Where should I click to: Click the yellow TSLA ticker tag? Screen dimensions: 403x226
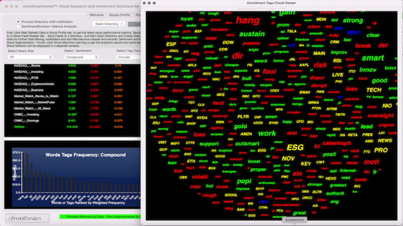coord(292,31)
